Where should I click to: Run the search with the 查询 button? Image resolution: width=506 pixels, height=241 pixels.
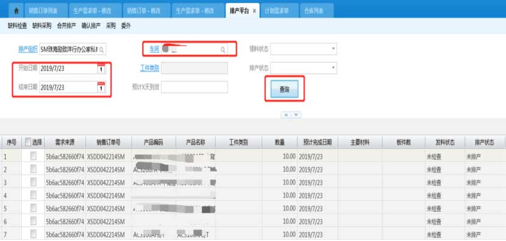point(284,89)
